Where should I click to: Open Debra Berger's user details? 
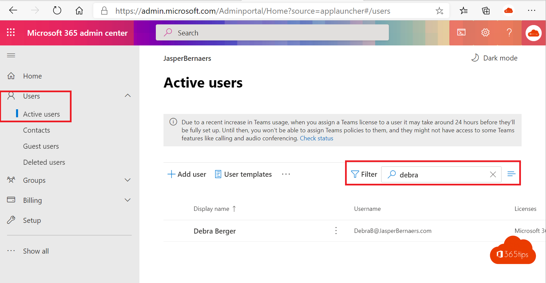215,231
